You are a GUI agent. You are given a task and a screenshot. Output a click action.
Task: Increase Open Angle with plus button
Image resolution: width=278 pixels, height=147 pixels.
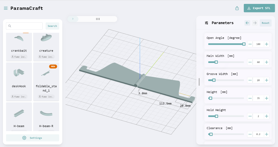pyautogui.click(x=266, y=44)
